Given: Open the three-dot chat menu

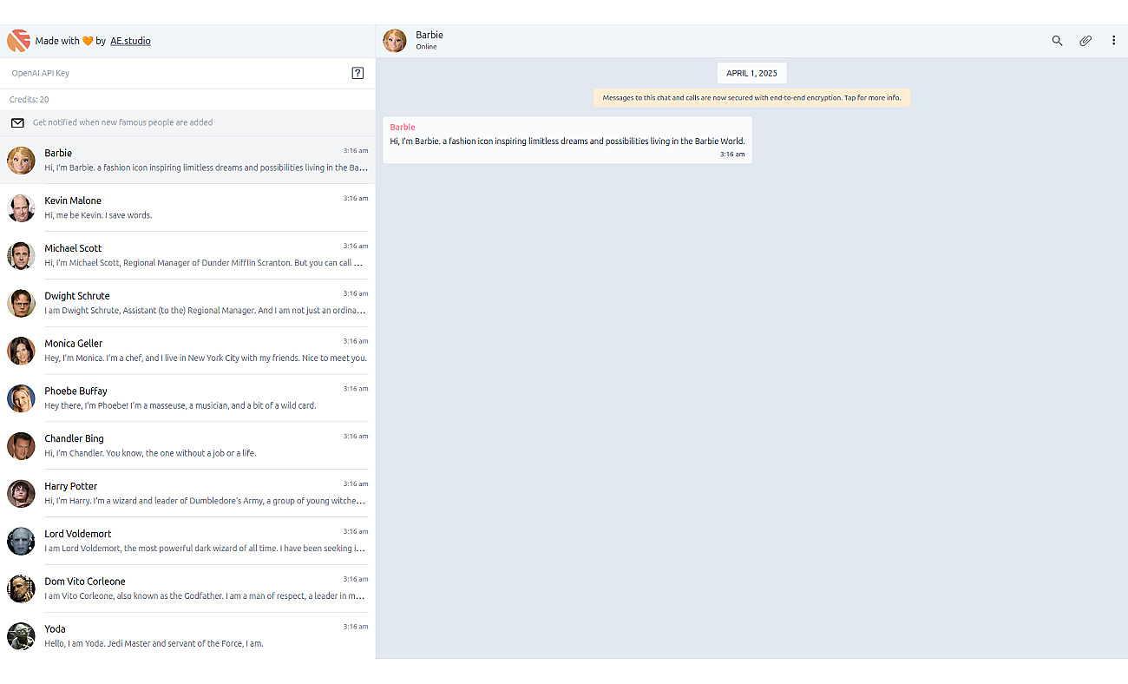Looking at the screenshot, I should [x=1114, y=41].
